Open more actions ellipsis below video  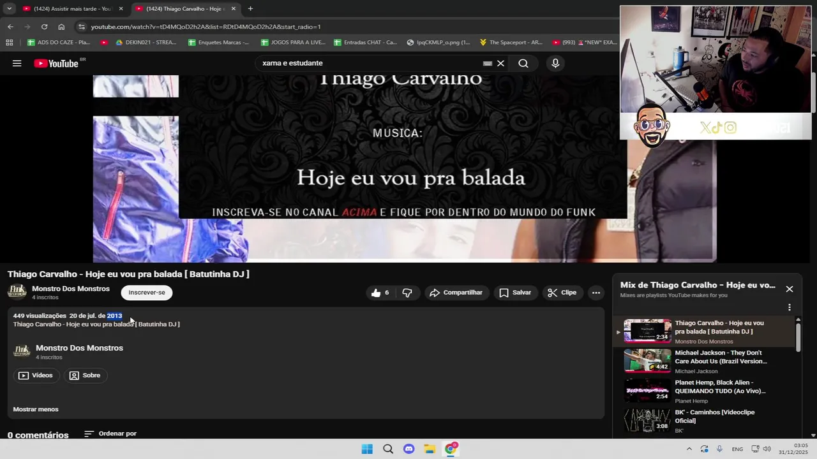click(596, 293)
